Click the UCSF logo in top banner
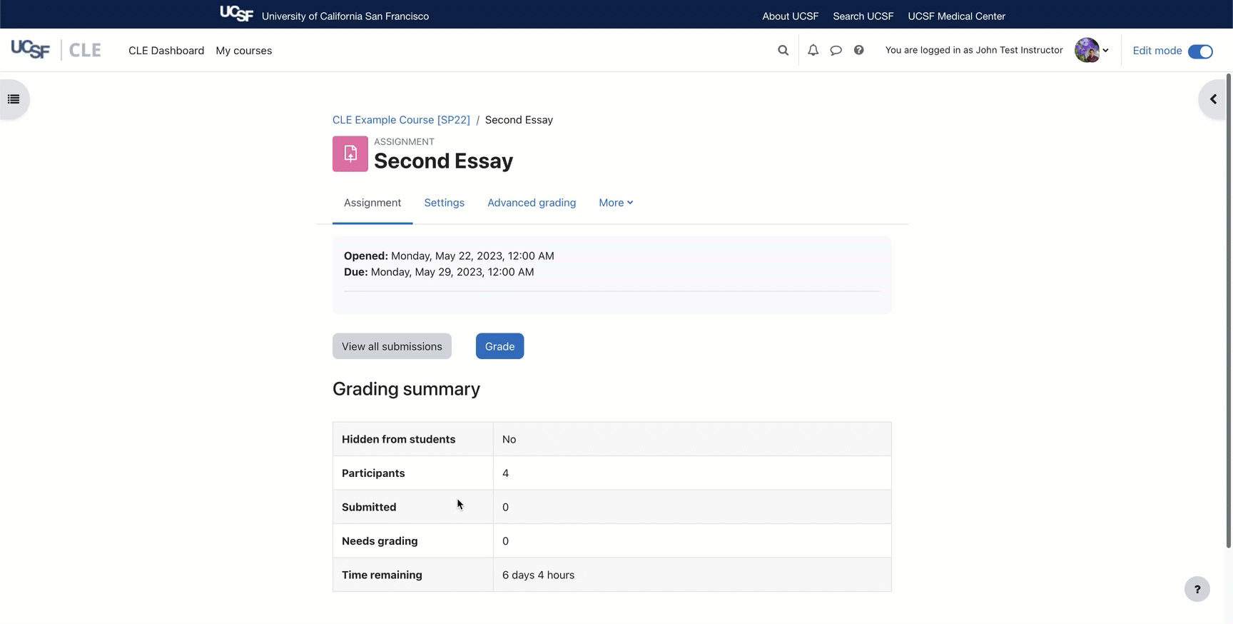 236,14
